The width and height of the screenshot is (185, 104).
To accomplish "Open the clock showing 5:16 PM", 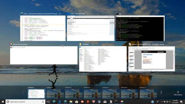I will tap(175, 102).
